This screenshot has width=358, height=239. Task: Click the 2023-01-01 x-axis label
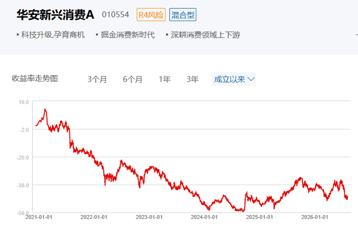point(149,217)
